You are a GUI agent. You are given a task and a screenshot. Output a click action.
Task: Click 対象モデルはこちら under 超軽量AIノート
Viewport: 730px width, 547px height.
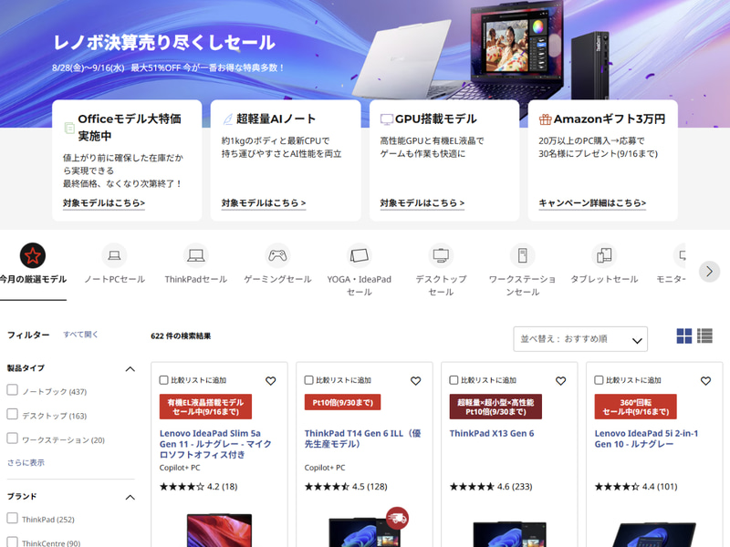click(x=264, y=202)
